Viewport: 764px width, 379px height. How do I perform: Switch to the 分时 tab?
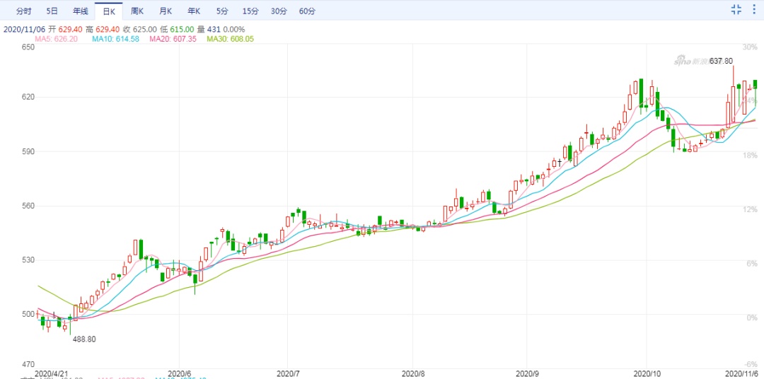point(23,11)
